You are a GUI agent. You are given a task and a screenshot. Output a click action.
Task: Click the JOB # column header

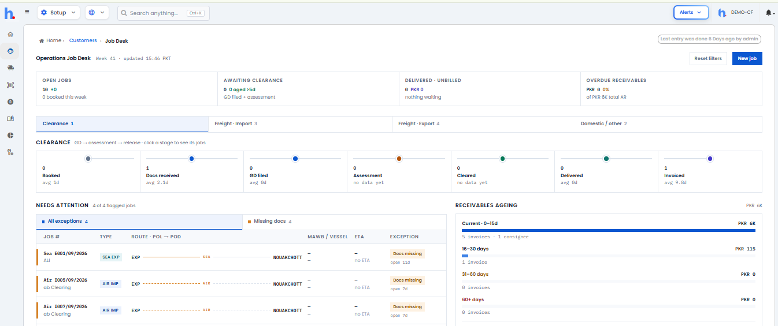coord(51,237)
